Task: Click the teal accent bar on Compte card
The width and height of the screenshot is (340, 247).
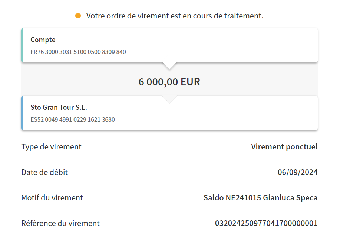Action: tap(22, 45)
